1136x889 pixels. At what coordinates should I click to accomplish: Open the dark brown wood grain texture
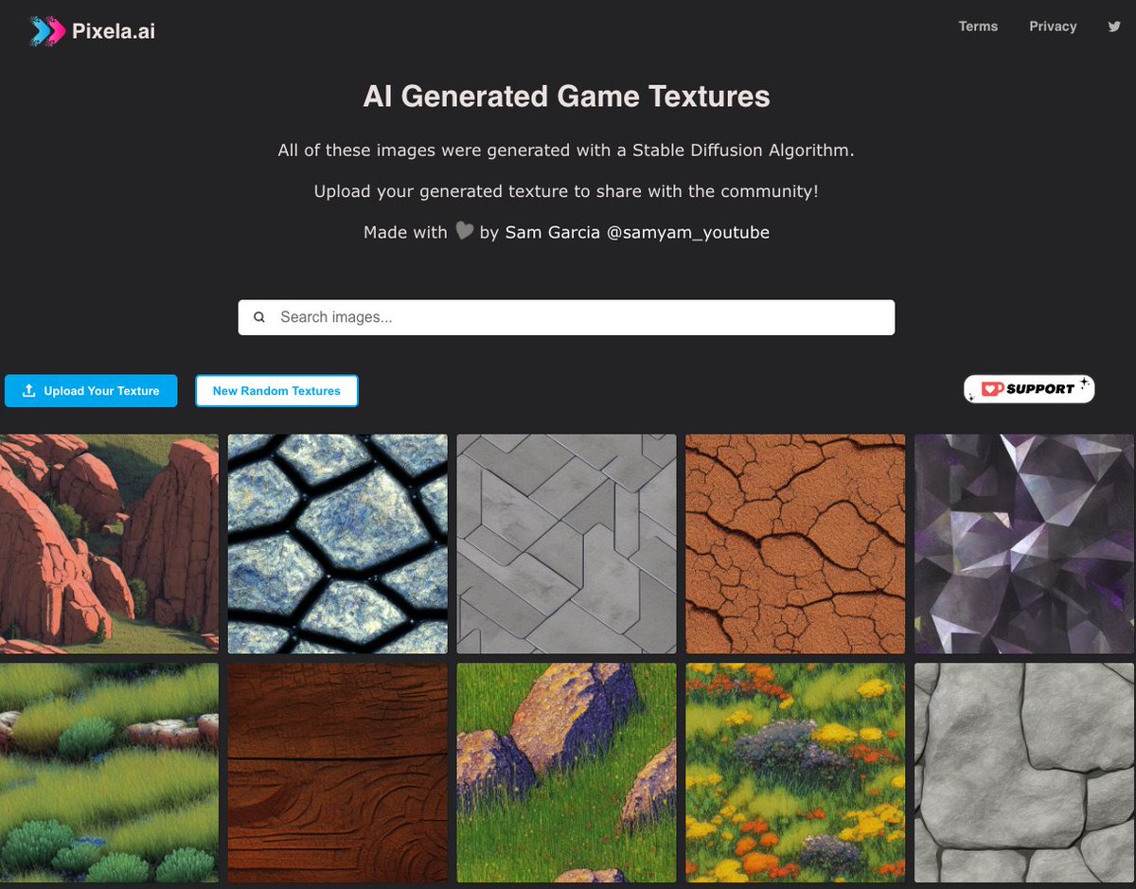point(338,773)
